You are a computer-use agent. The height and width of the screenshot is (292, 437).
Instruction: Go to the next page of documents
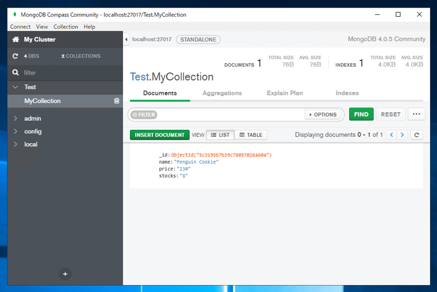(x=402, y=135)
